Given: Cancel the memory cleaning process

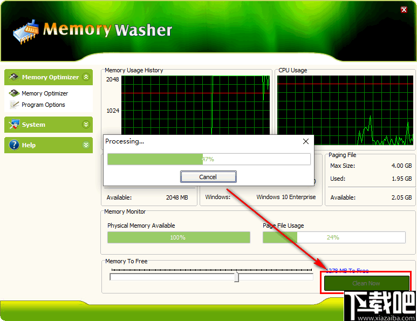Looking at the screenshot, I should (x=208, y=177).
